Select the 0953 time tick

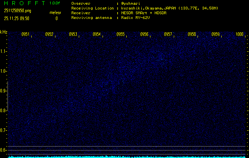[73, 34]
